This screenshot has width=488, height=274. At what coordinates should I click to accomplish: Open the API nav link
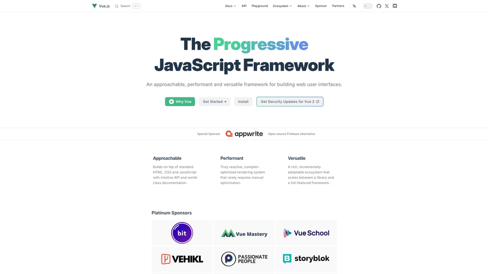click(x=244, y=6)
